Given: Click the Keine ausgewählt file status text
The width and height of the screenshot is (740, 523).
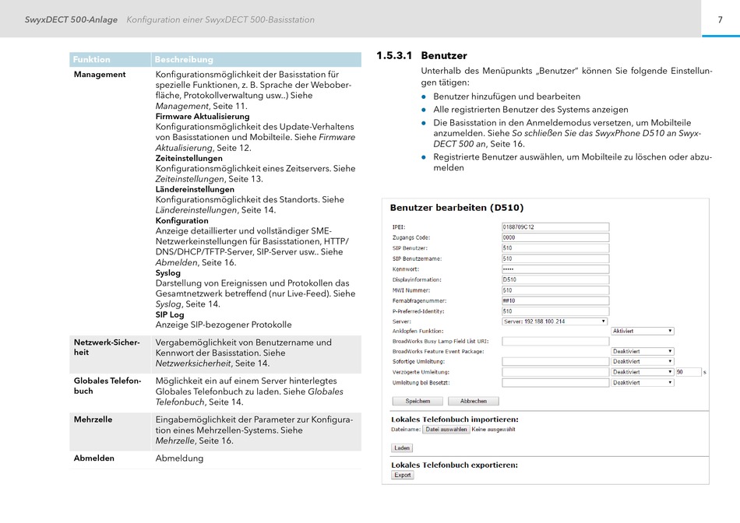Looking at the screenshot, I should (493, 430).
